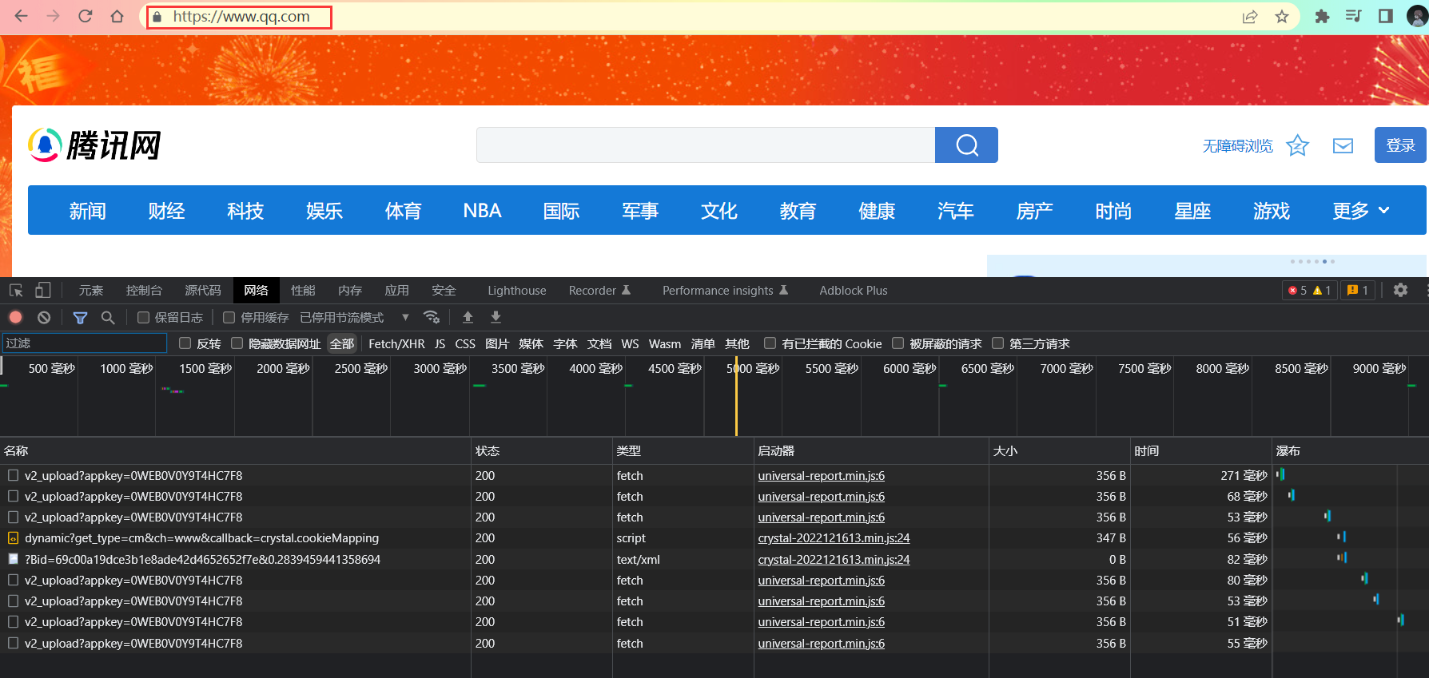Image resolution: width=1429 pixels, height=678 pixels.
Task: Click the address bar URL www.qq.com
Action: (x=241, y=17)
